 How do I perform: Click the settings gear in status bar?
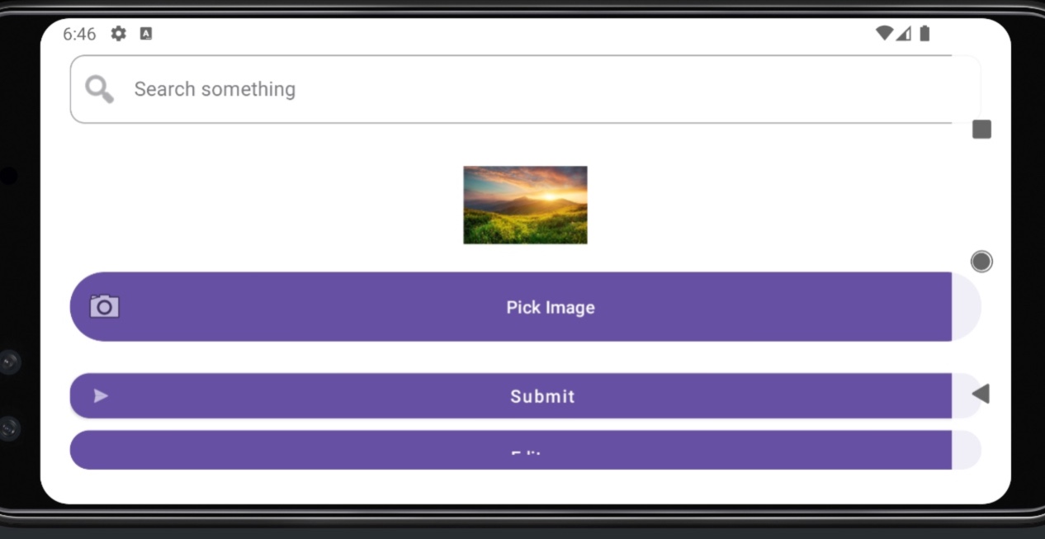(119, 34)
